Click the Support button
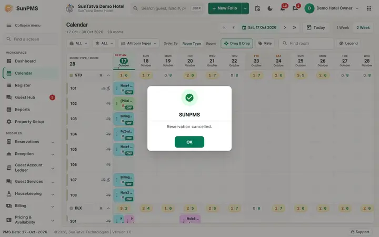This screenshot has height=237, width=379. coord(360,232)
